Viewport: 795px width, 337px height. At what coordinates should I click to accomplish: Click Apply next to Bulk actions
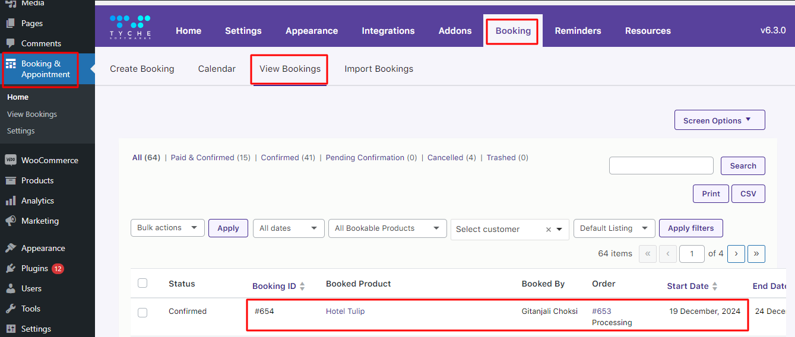tap(228, 228)
